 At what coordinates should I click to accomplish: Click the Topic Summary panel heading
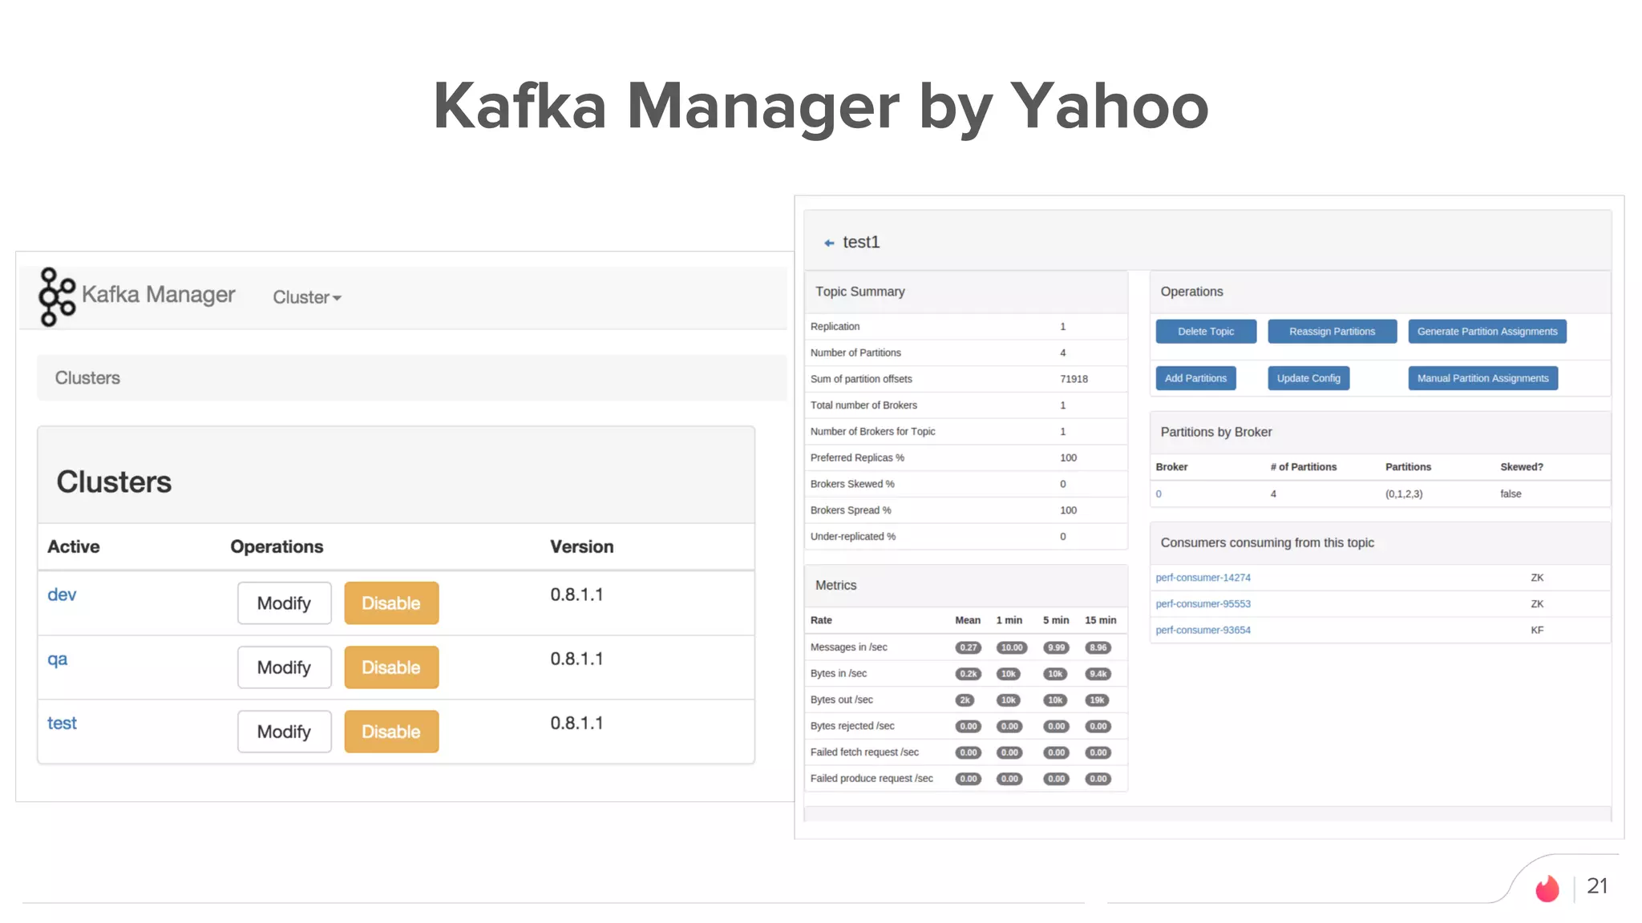860,292
